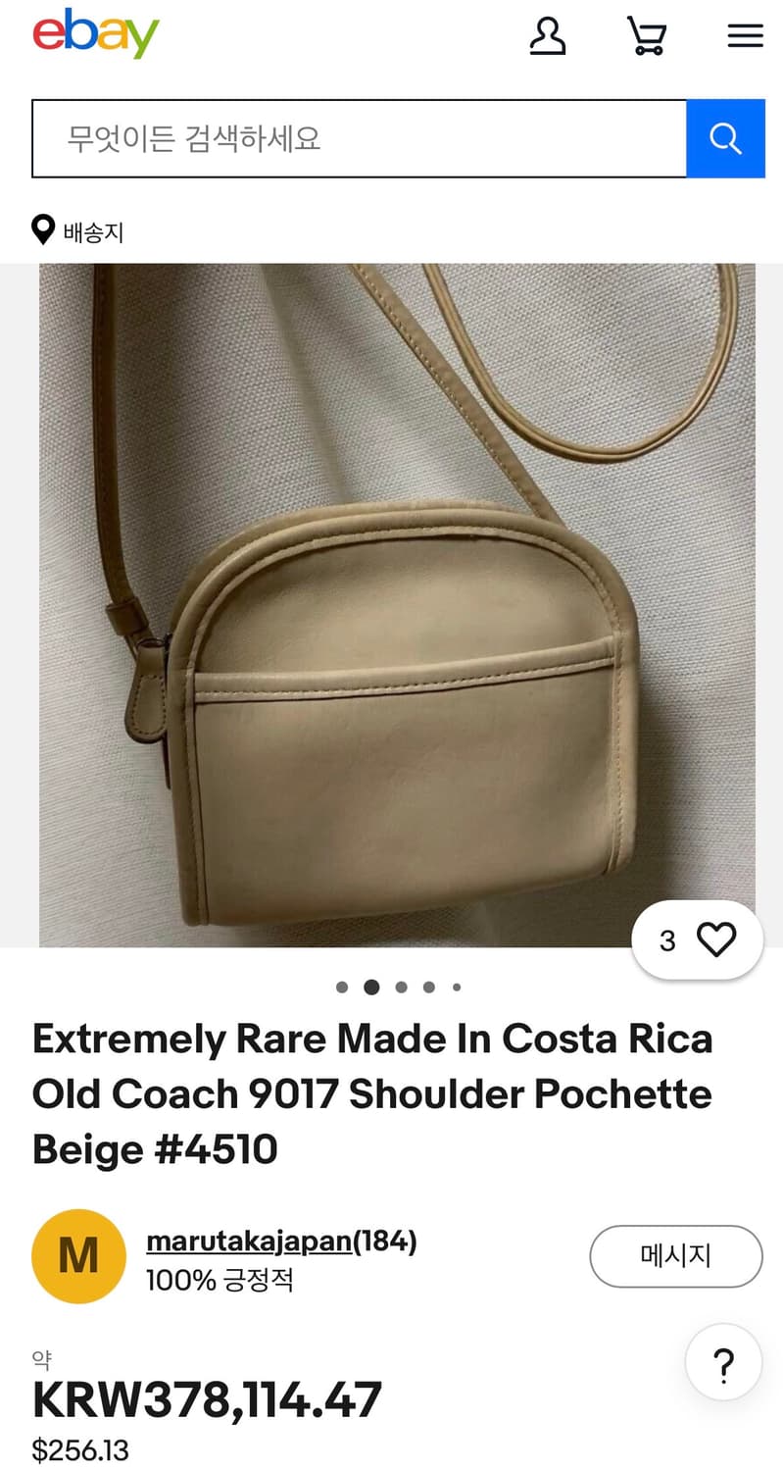Screen dimensions: 783x1471
Task: Open the user account icon
Action: (x=548, y=35)
